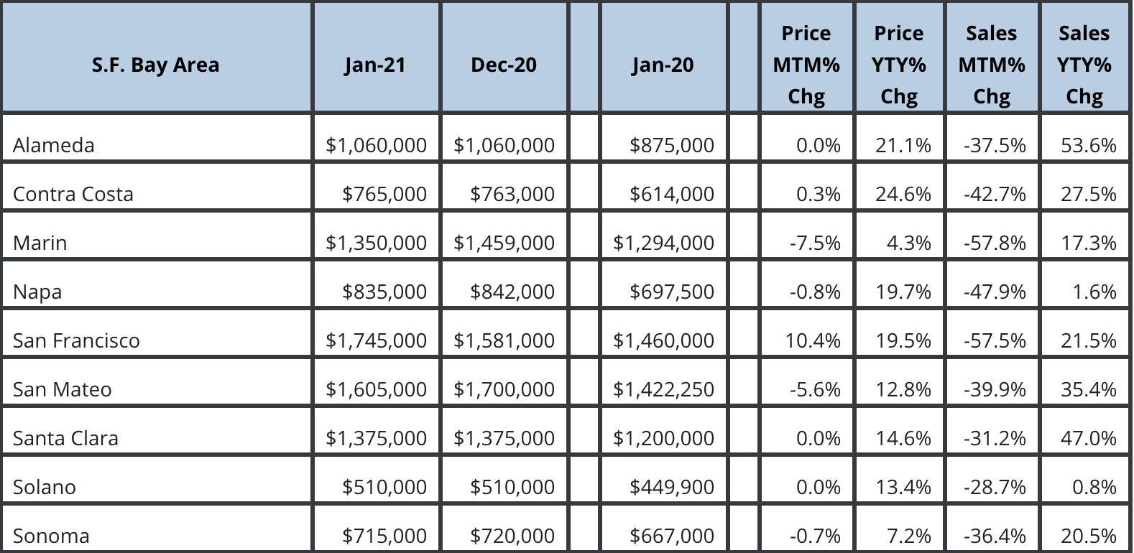Viewport: 1134px width, 553px height.
Task: Select Marin's Dec-20 price $1,459,000
Action: 504,243
